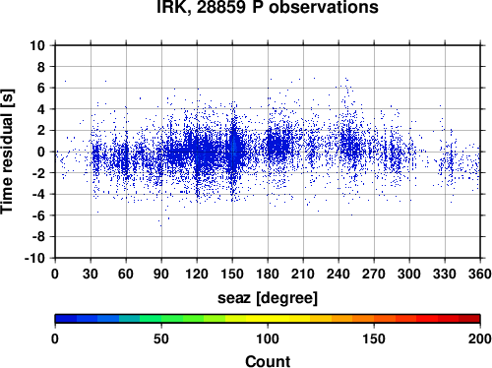Click the y-axis tick label 0

point(41,152)
